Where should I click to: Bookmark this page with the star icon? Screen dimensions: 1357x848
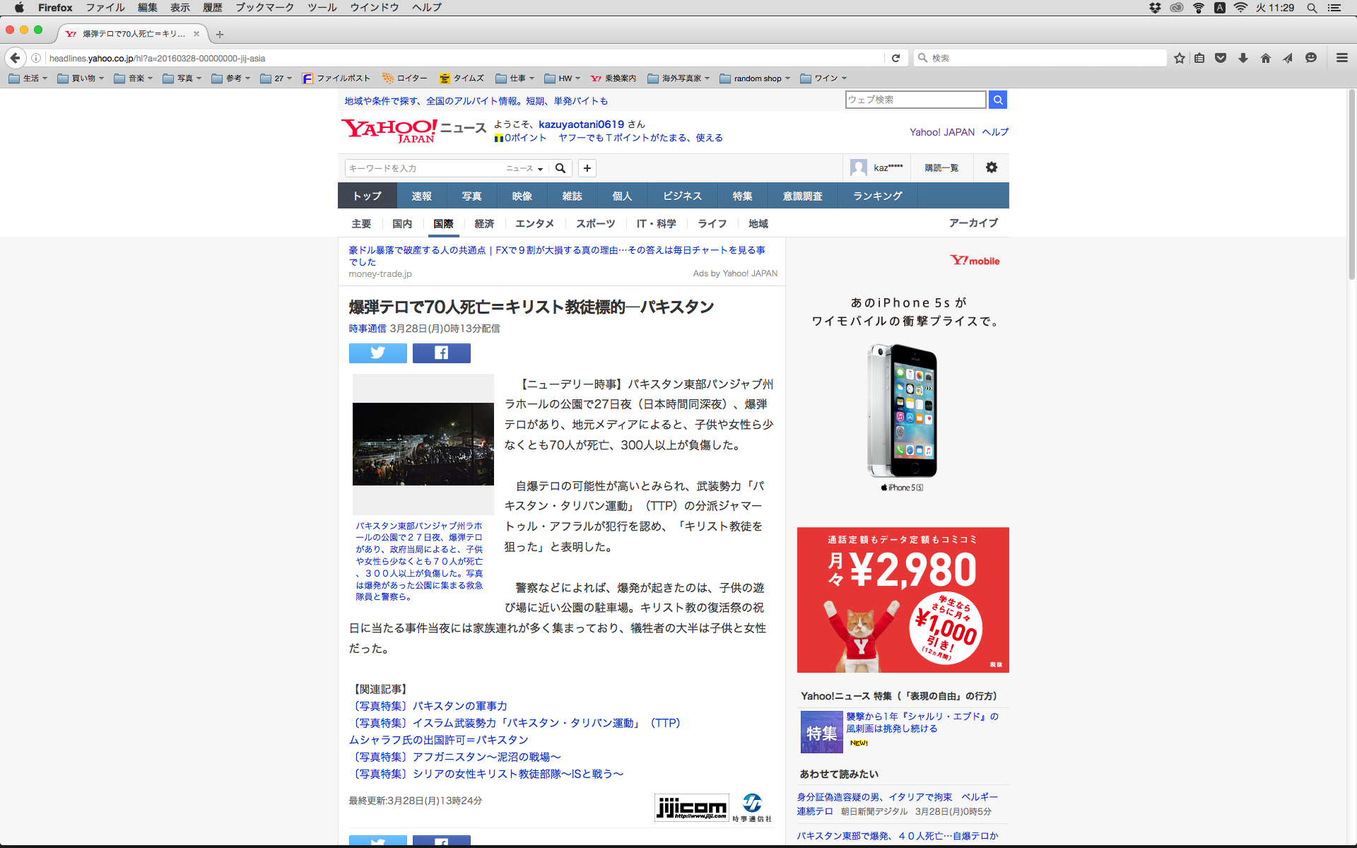pyautogui.click(x=1179, y=58)
